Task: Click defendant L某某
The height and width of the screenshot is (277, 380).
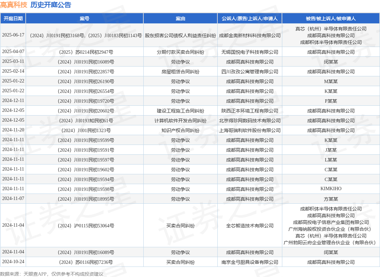Action: (x=331, y=160)
